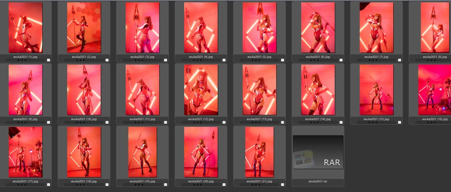
Task: Click the file name text asuka2021 (13).jpg
Action: (259, 119)
